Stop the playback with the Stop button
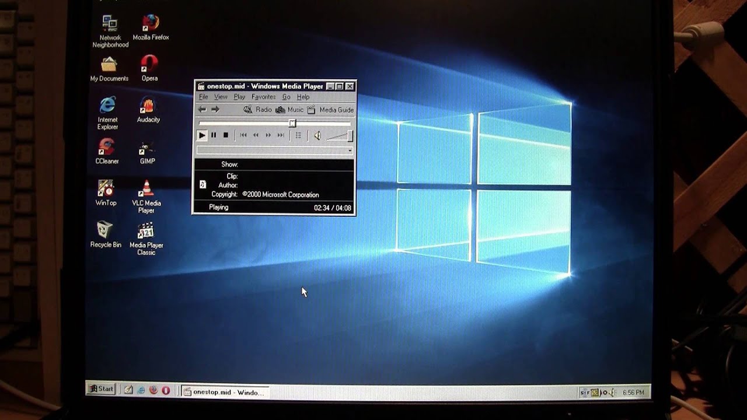This screenshot has height=420, width=747. pos(226,135)
